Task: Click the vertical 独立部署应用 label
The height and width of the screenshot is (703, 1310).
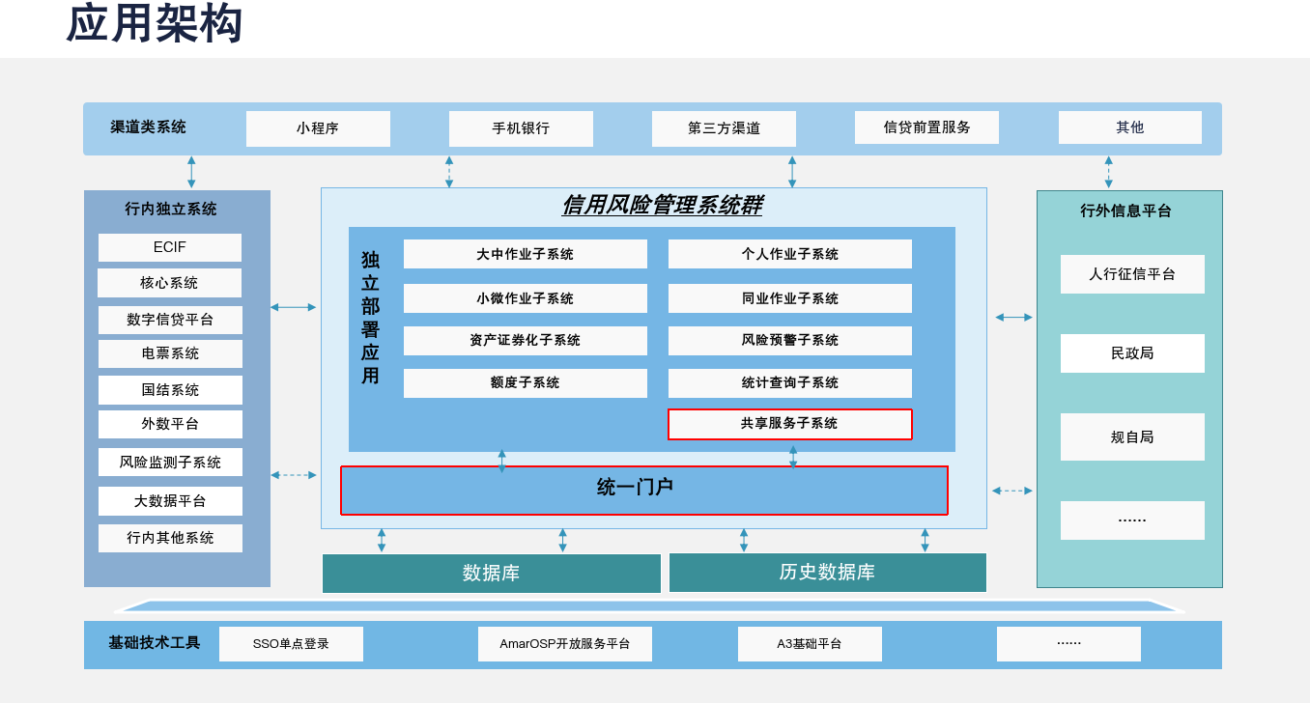Action: 371,318
